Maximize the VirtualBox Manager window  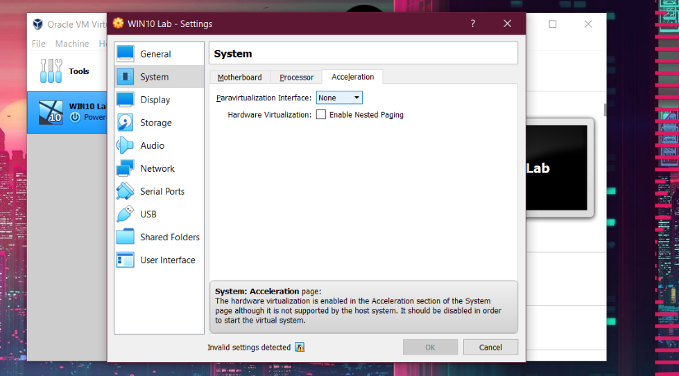[553, 24]
